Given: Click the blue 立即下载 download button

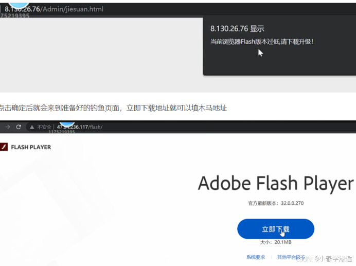Looking at the screenshot, I should [276, 229].
